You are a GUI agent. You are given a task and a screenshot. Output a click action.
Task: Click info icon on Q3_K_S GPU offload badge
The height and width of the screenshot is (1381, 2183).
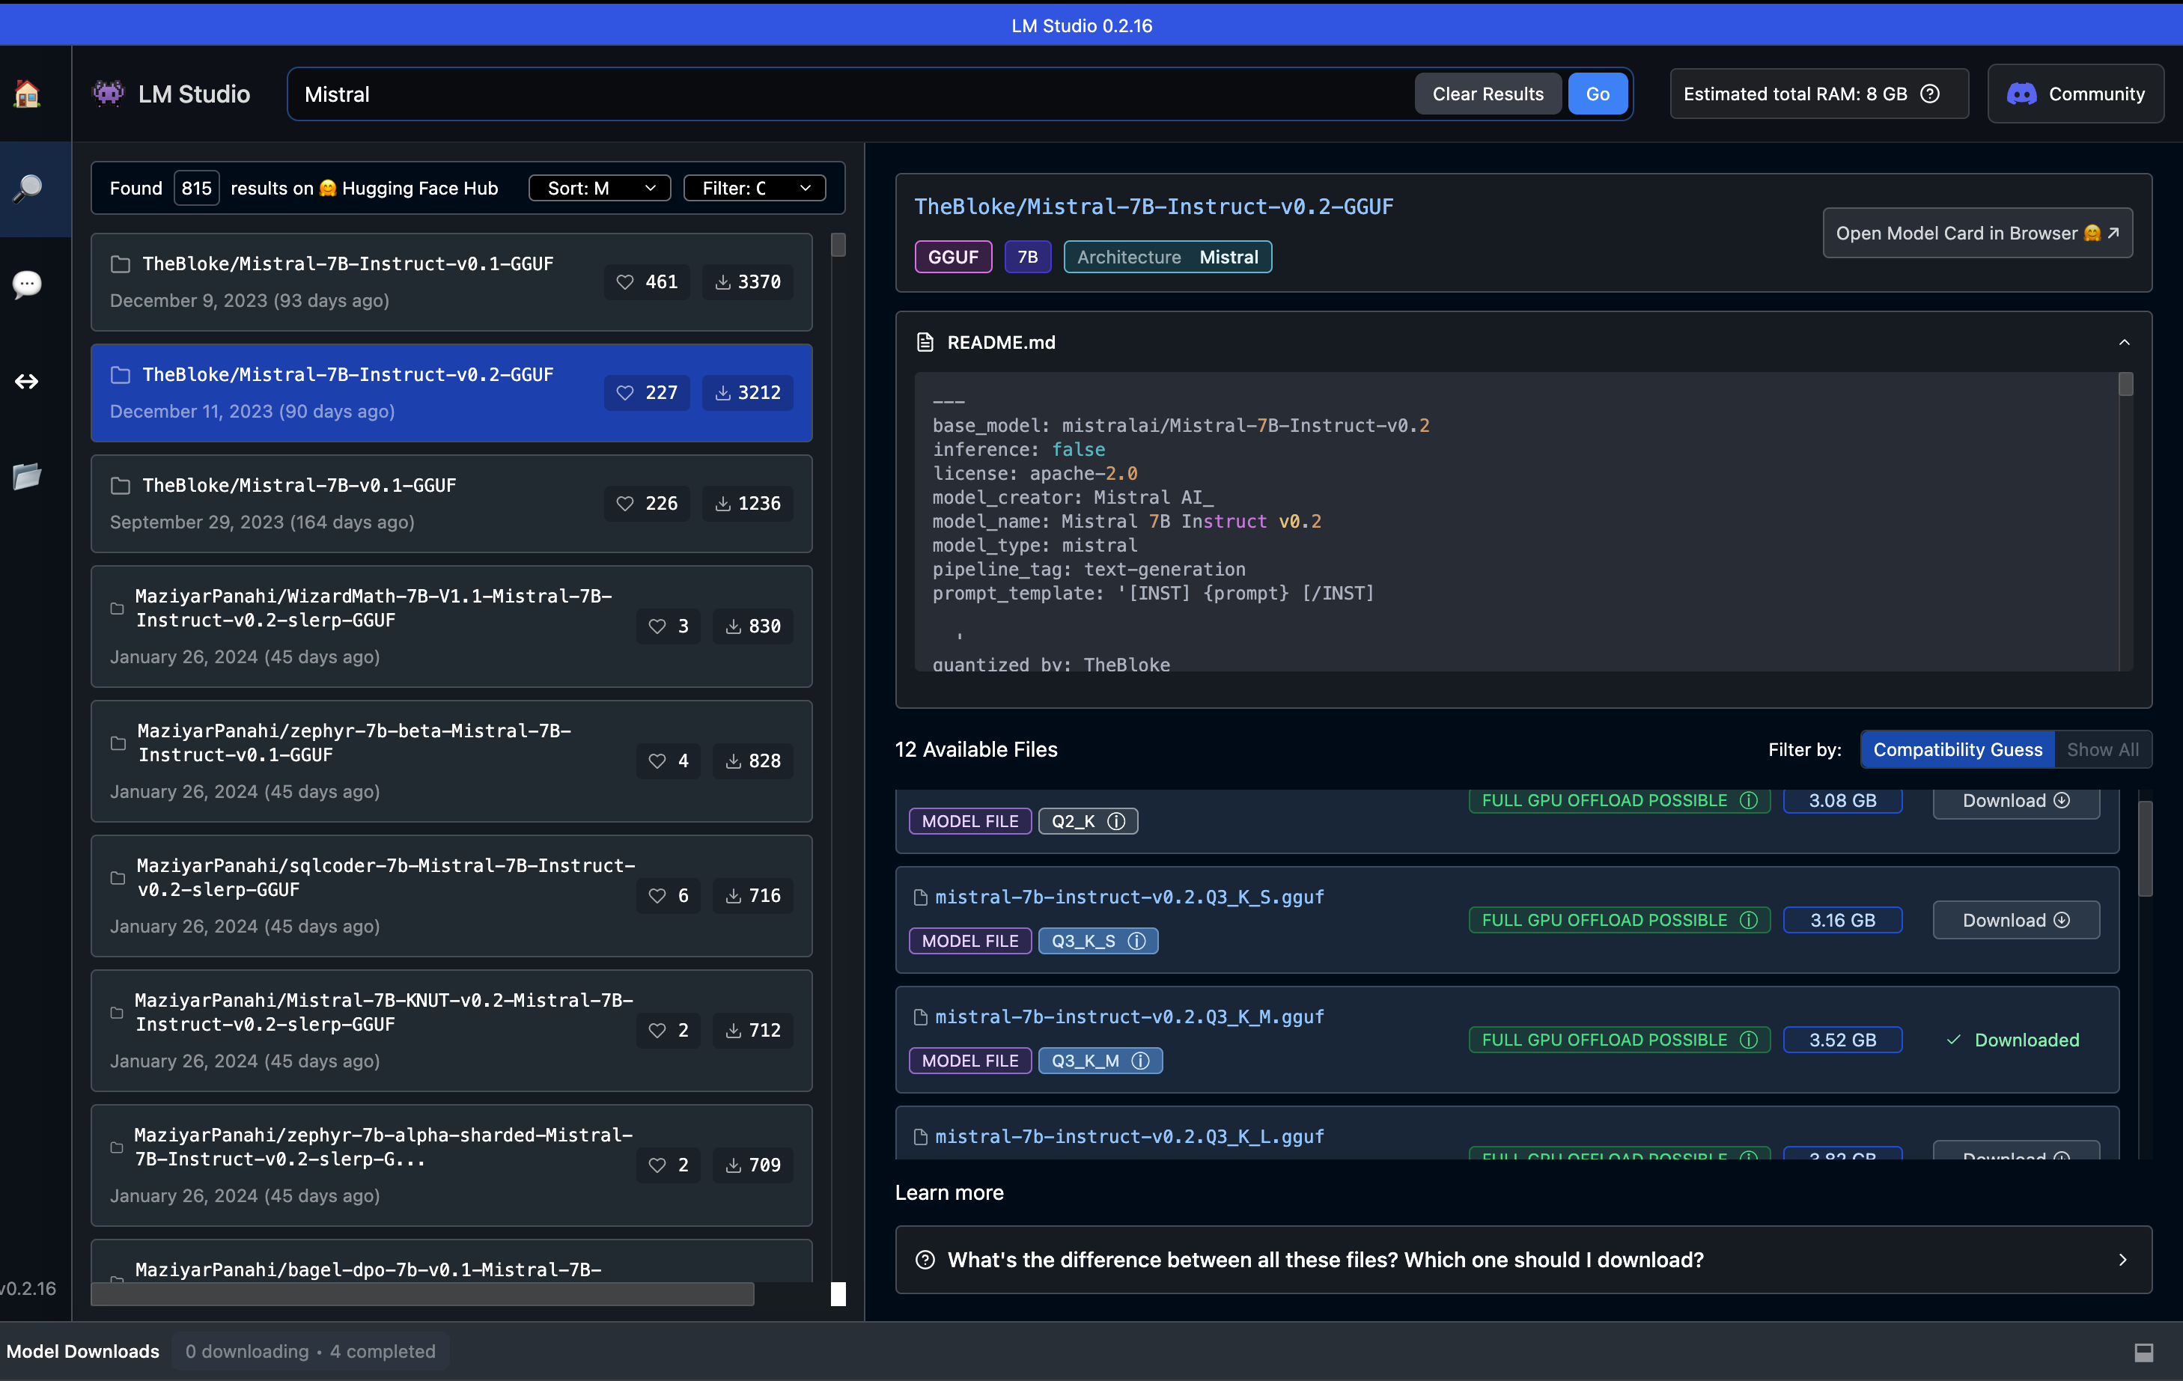pyautogui.click(x=1749, y=920)
